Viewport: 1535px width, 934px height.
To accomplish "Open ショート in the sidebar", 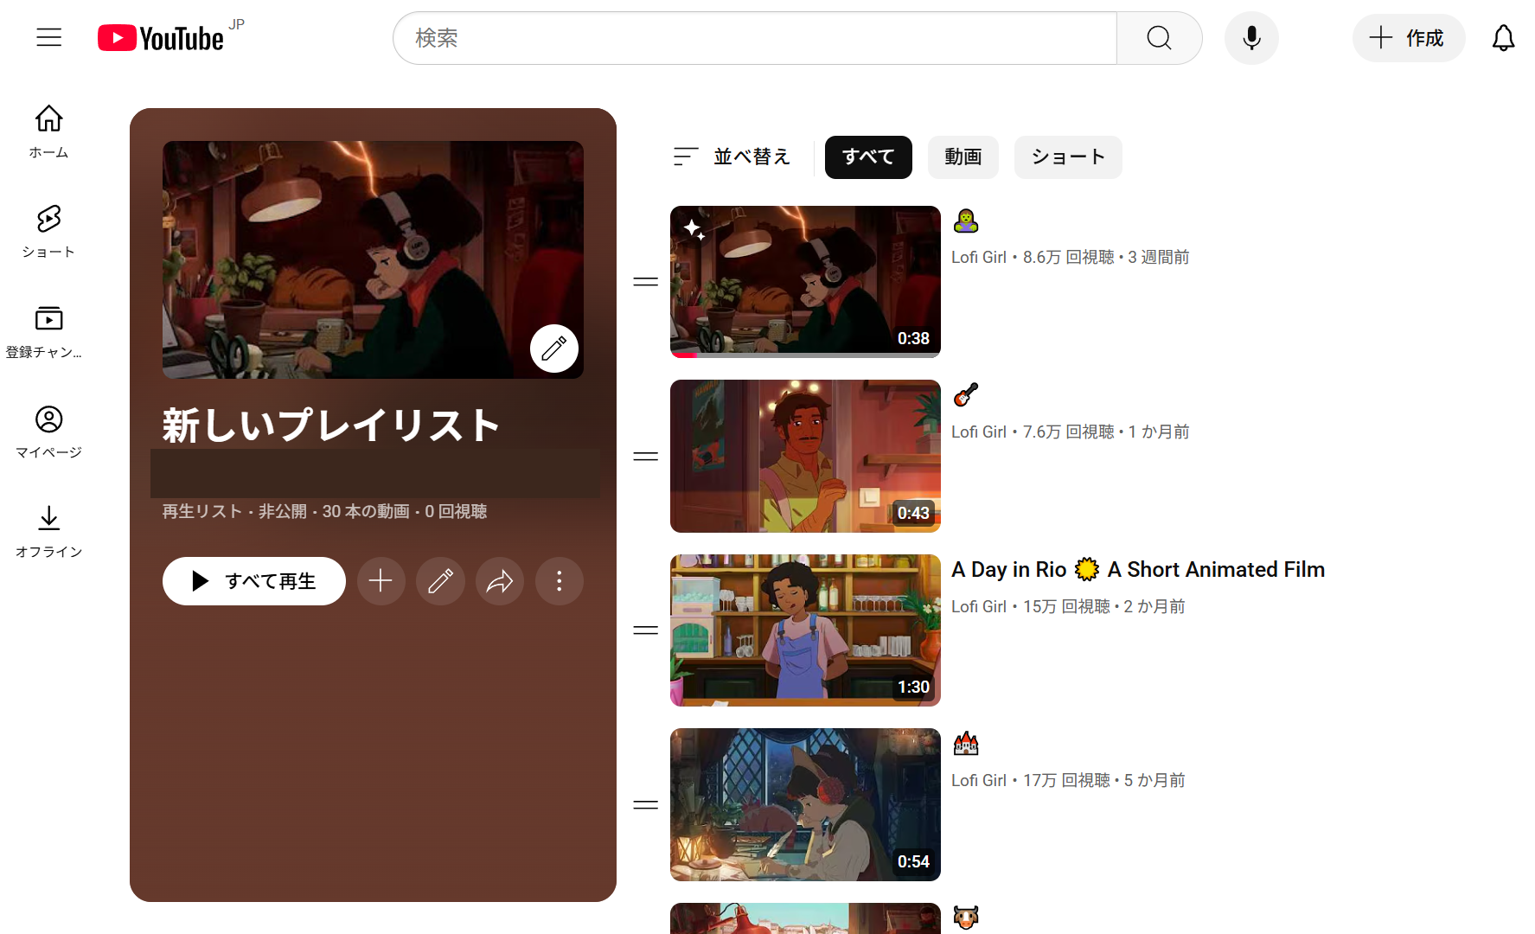I will (x=48, y=232).
